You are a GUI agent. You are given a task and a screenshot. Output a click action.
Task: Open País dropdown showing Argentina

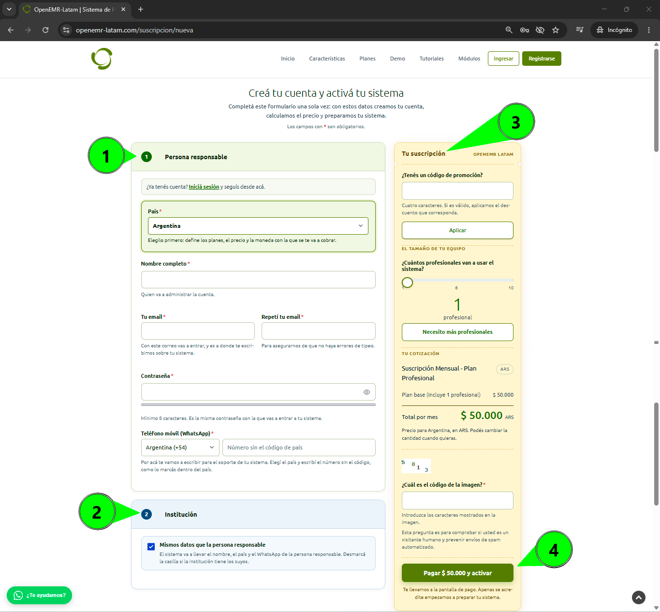(x=258, y=226)
